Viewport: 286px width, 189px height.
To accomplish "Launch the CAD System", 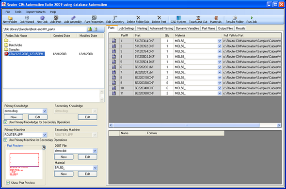I will (x=178, y=20).
